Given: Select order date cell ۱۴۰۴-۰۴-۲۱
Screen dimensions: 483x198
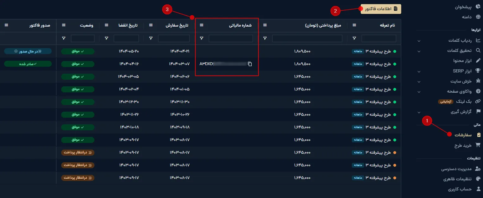Looking at the screenshot, I should [179, 51].
